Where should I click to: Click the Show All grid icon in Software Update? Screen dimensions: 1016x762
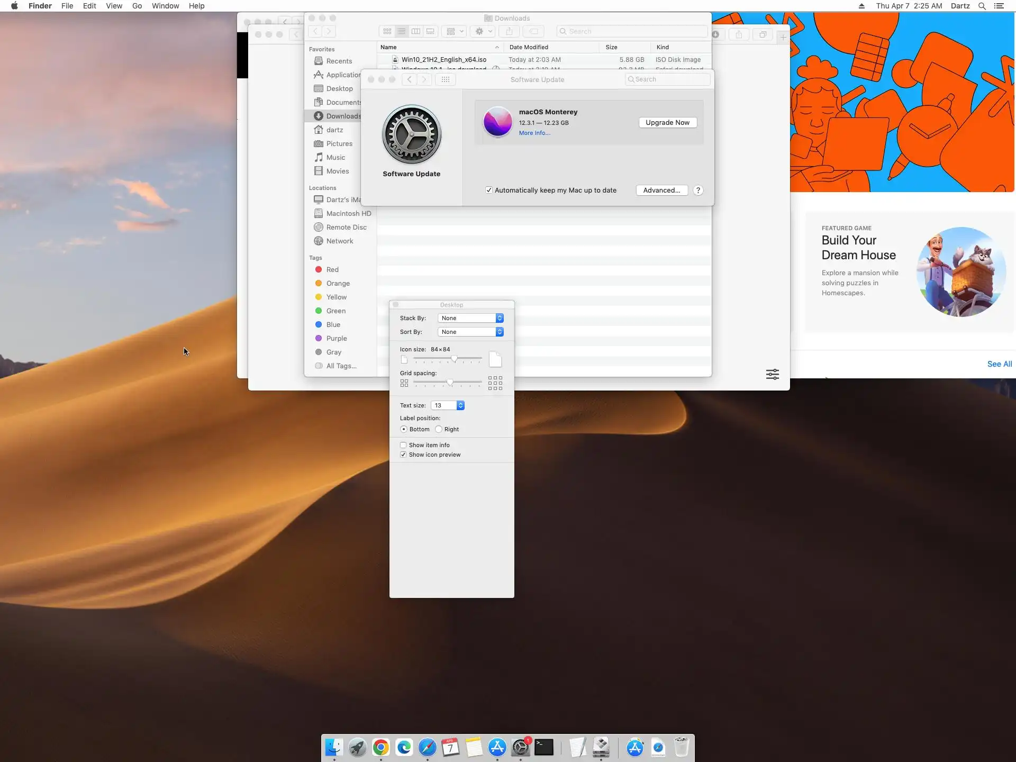(445, 79)
